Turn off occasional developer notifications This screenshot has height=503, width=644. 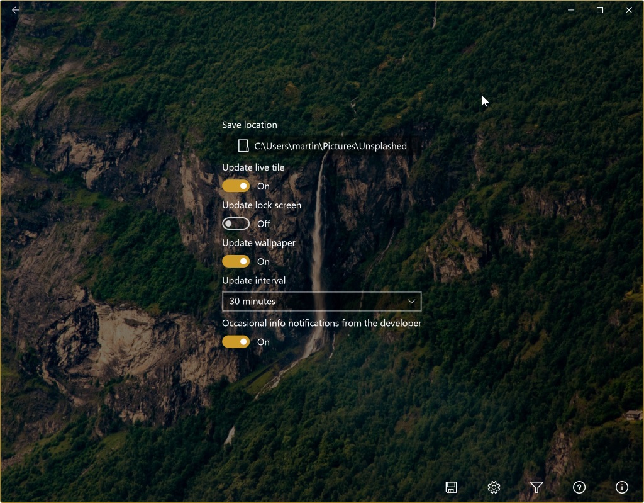click(x=236, y=342)
